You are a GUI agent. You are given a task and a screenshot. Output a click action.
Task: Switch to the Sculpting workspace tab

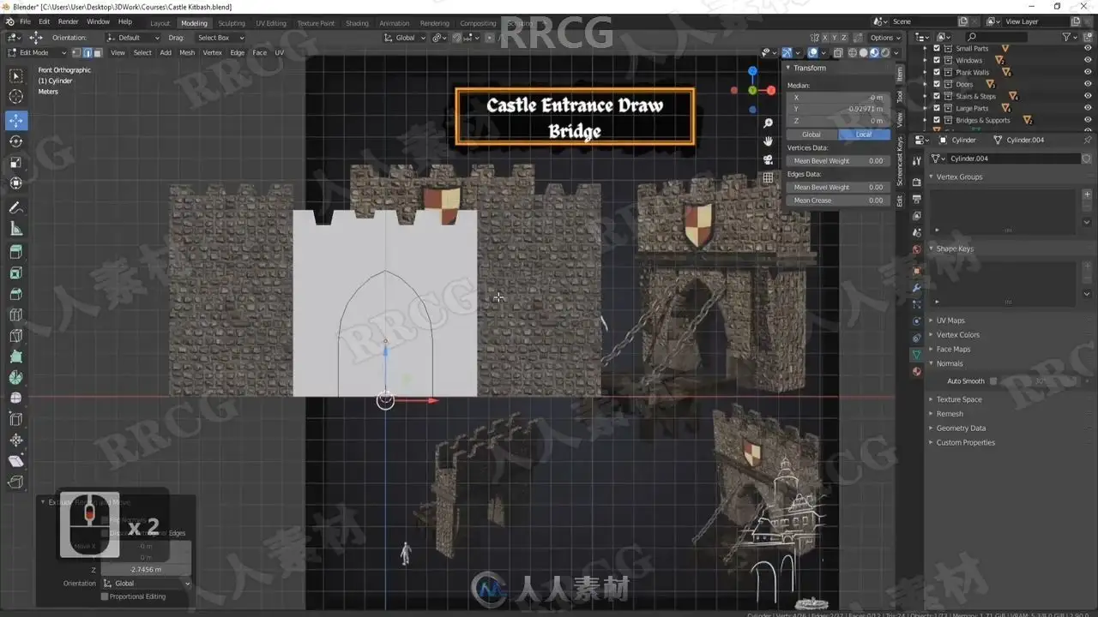point(232,23)
